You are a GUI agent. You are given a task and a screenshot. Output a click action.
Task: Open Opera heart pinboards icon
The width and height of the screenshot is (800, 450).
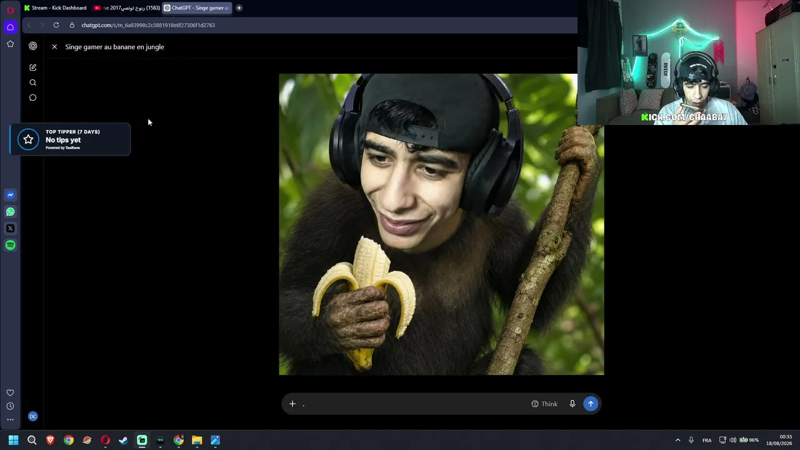click(x=10, y=392)
